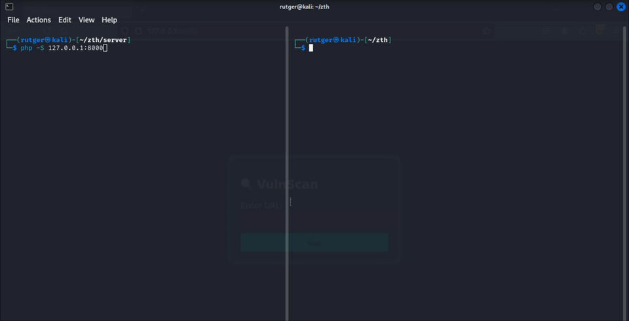Viewport: 629px width, 321px height.
Task: Open the Help menu
Action: 109,20
